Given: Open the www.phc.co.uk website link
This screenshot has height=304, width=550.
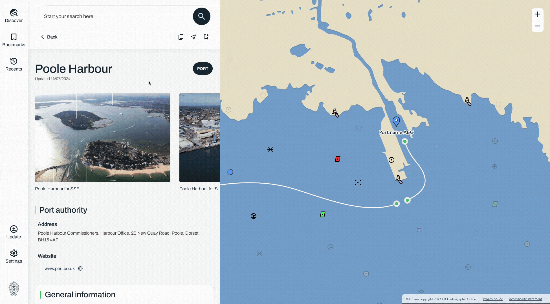Looking at the screenshot, I should (x=59, y=268).
